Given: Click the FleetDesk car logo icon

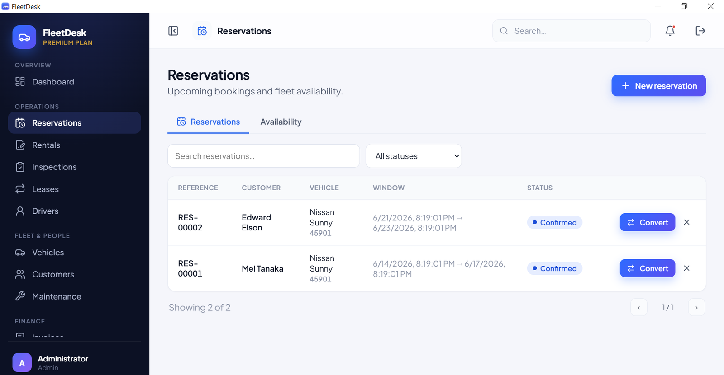Looking at the screenshot, I should click(x=24, y=37).
